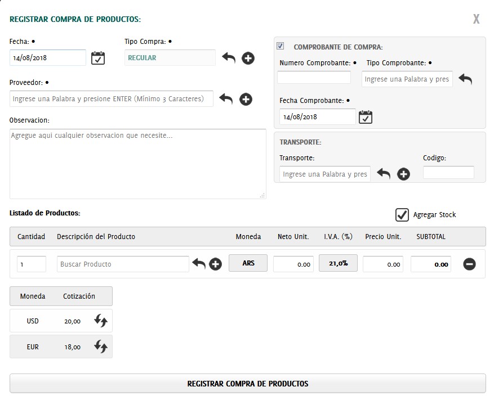The height and width of the screenshot is (396, 494).
Task: Reset Proveedor field with the undo arrow
Action: coord(226,99)
